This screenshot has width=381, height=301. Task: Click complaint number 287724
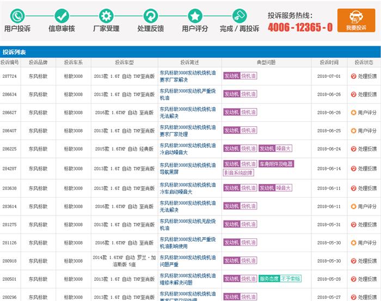click(x=9, y=76)
